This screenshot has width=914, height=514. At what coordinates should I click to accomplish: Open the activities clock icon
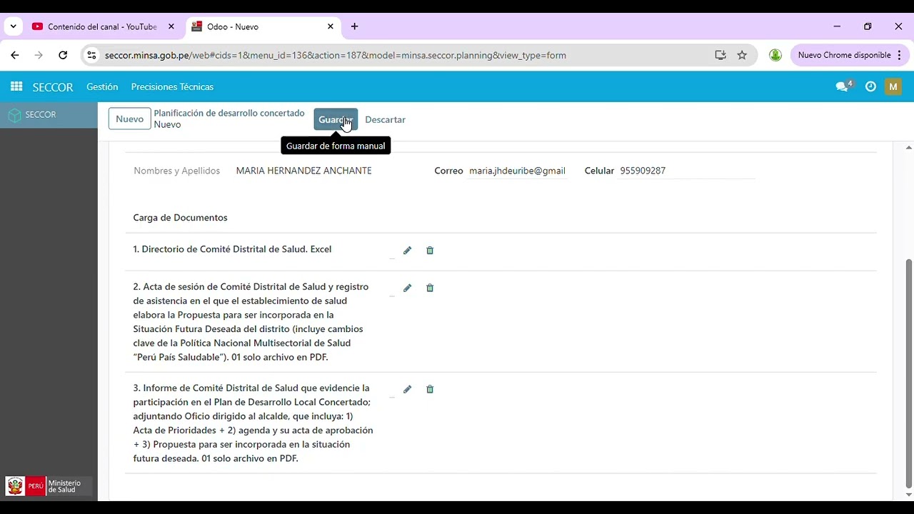click(x=870, y=87)
